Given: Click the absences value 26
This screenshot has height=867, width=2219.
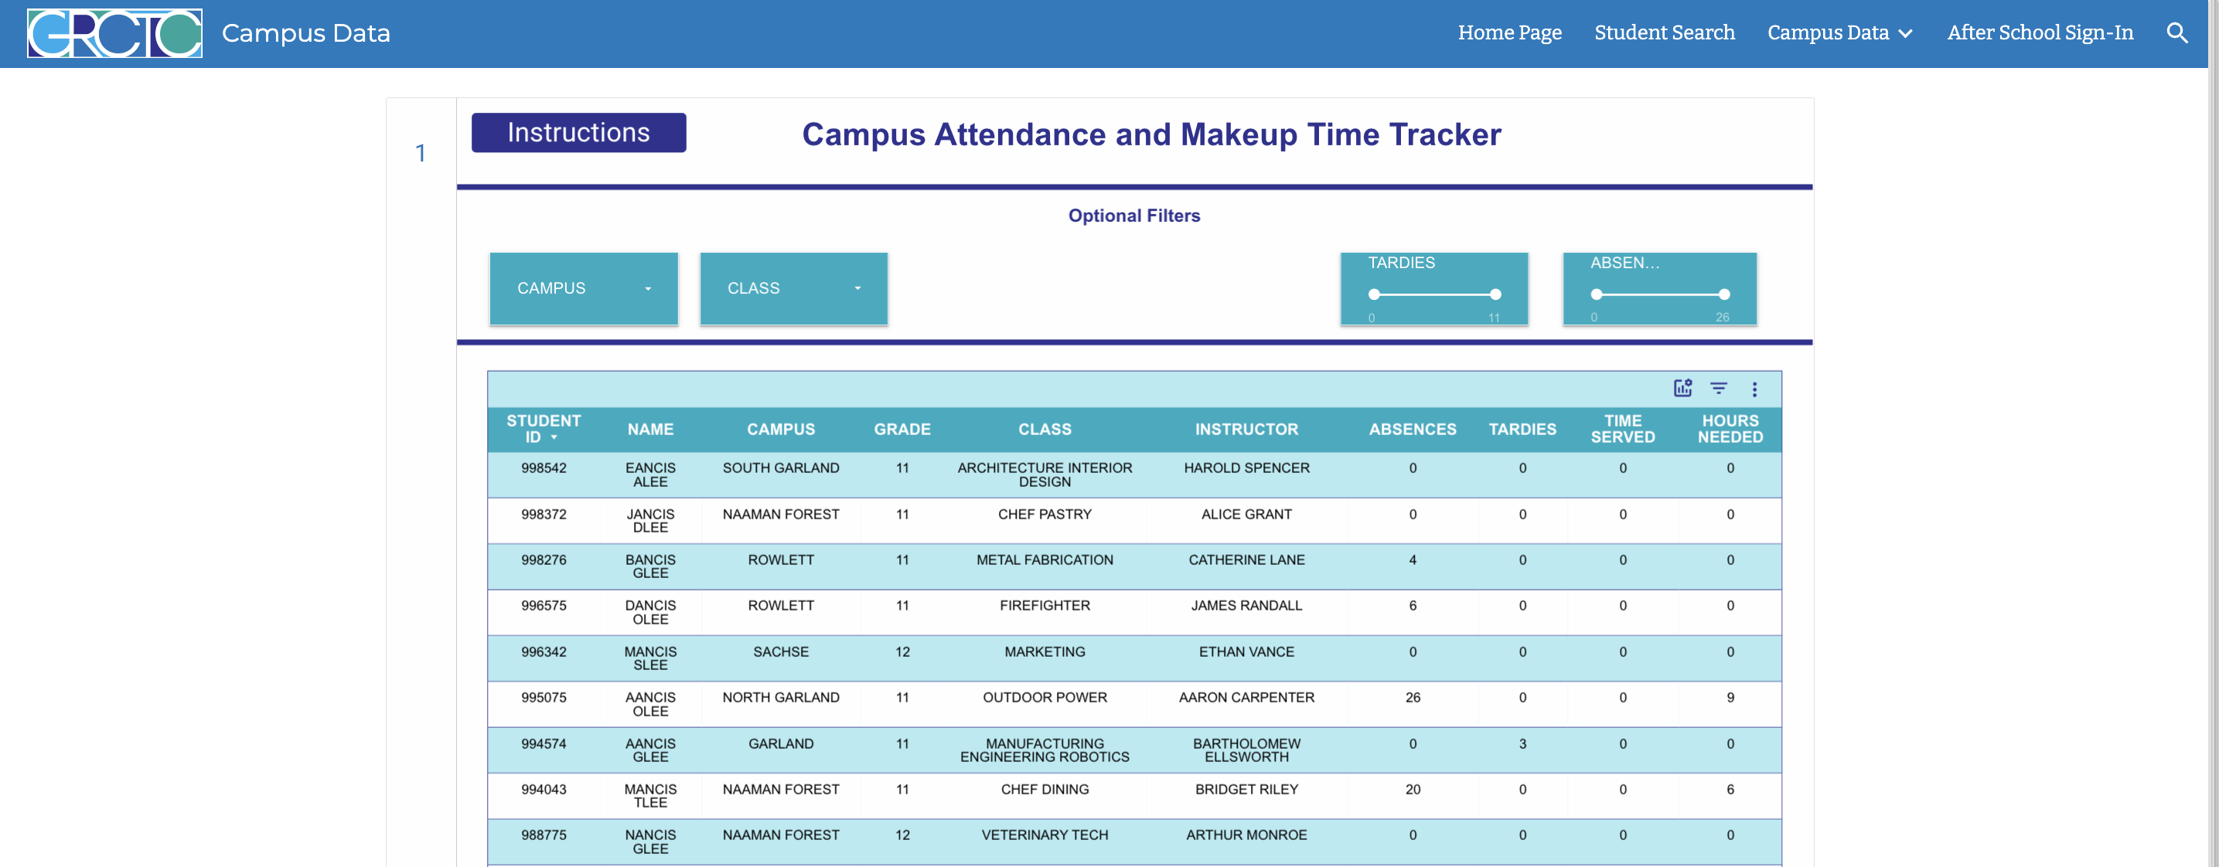Looking at the screenshot, I should click(x=1413, y=699).
